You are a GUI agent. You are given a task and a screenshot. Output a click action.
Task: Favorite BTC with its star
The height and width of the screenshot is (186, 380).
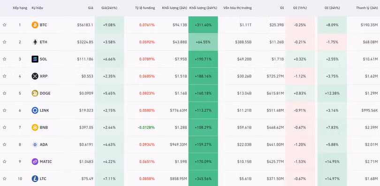click(4, 25)
